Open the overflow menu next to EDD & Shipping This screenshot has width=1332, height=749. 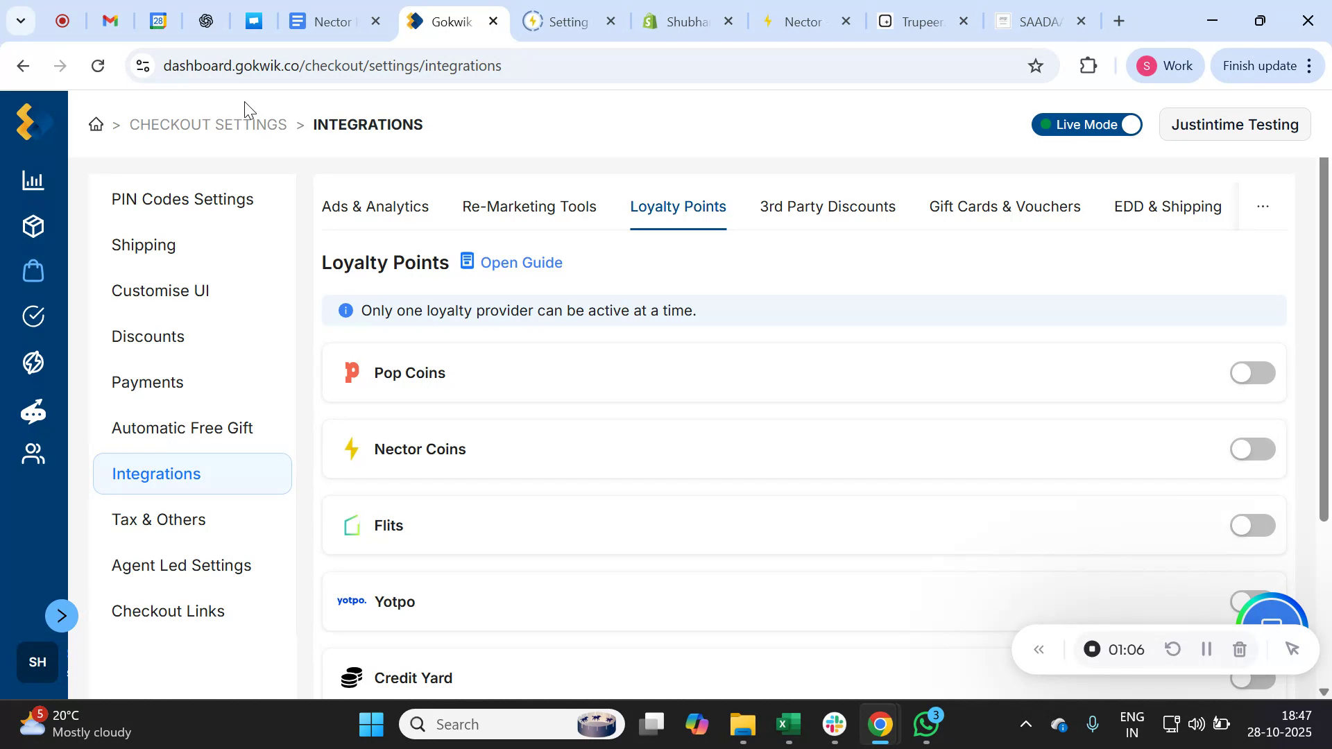point(1263,206)
